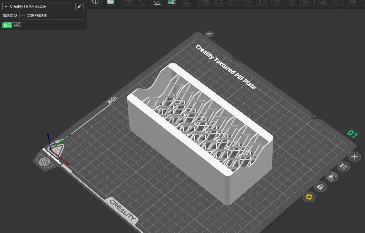Select the white lattice box model on the plate
The width and height of the screenshot is (365, 233).
pos(200,134)
